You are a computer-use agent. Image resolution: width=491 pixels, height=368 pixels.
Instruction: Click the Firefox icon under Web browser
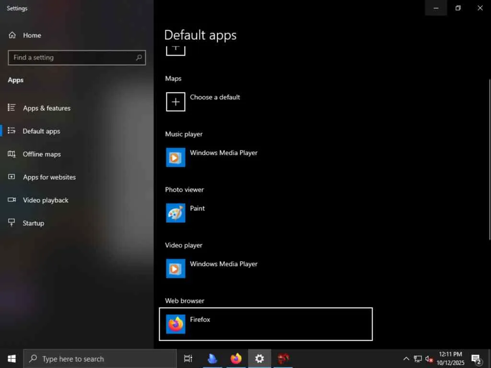pyautogui.click(x=175, y=324)
